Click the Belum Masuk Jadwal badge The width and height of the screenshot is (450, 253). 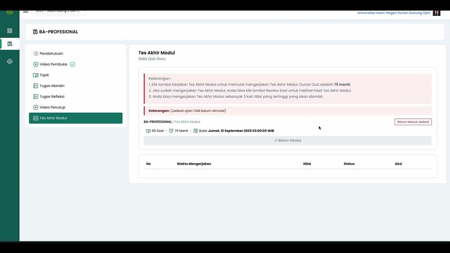(413, 122)
